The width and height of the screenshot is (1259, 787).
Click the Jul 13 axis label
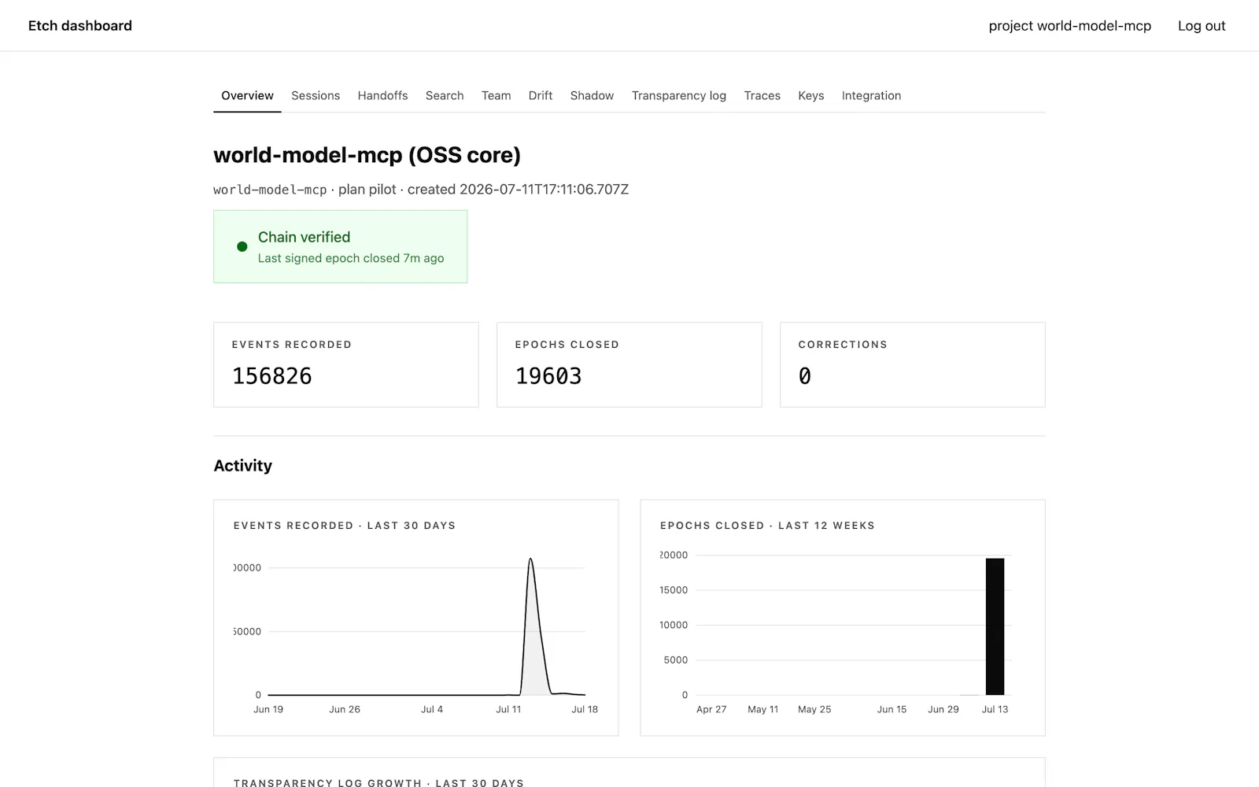[x=995, y=709]
